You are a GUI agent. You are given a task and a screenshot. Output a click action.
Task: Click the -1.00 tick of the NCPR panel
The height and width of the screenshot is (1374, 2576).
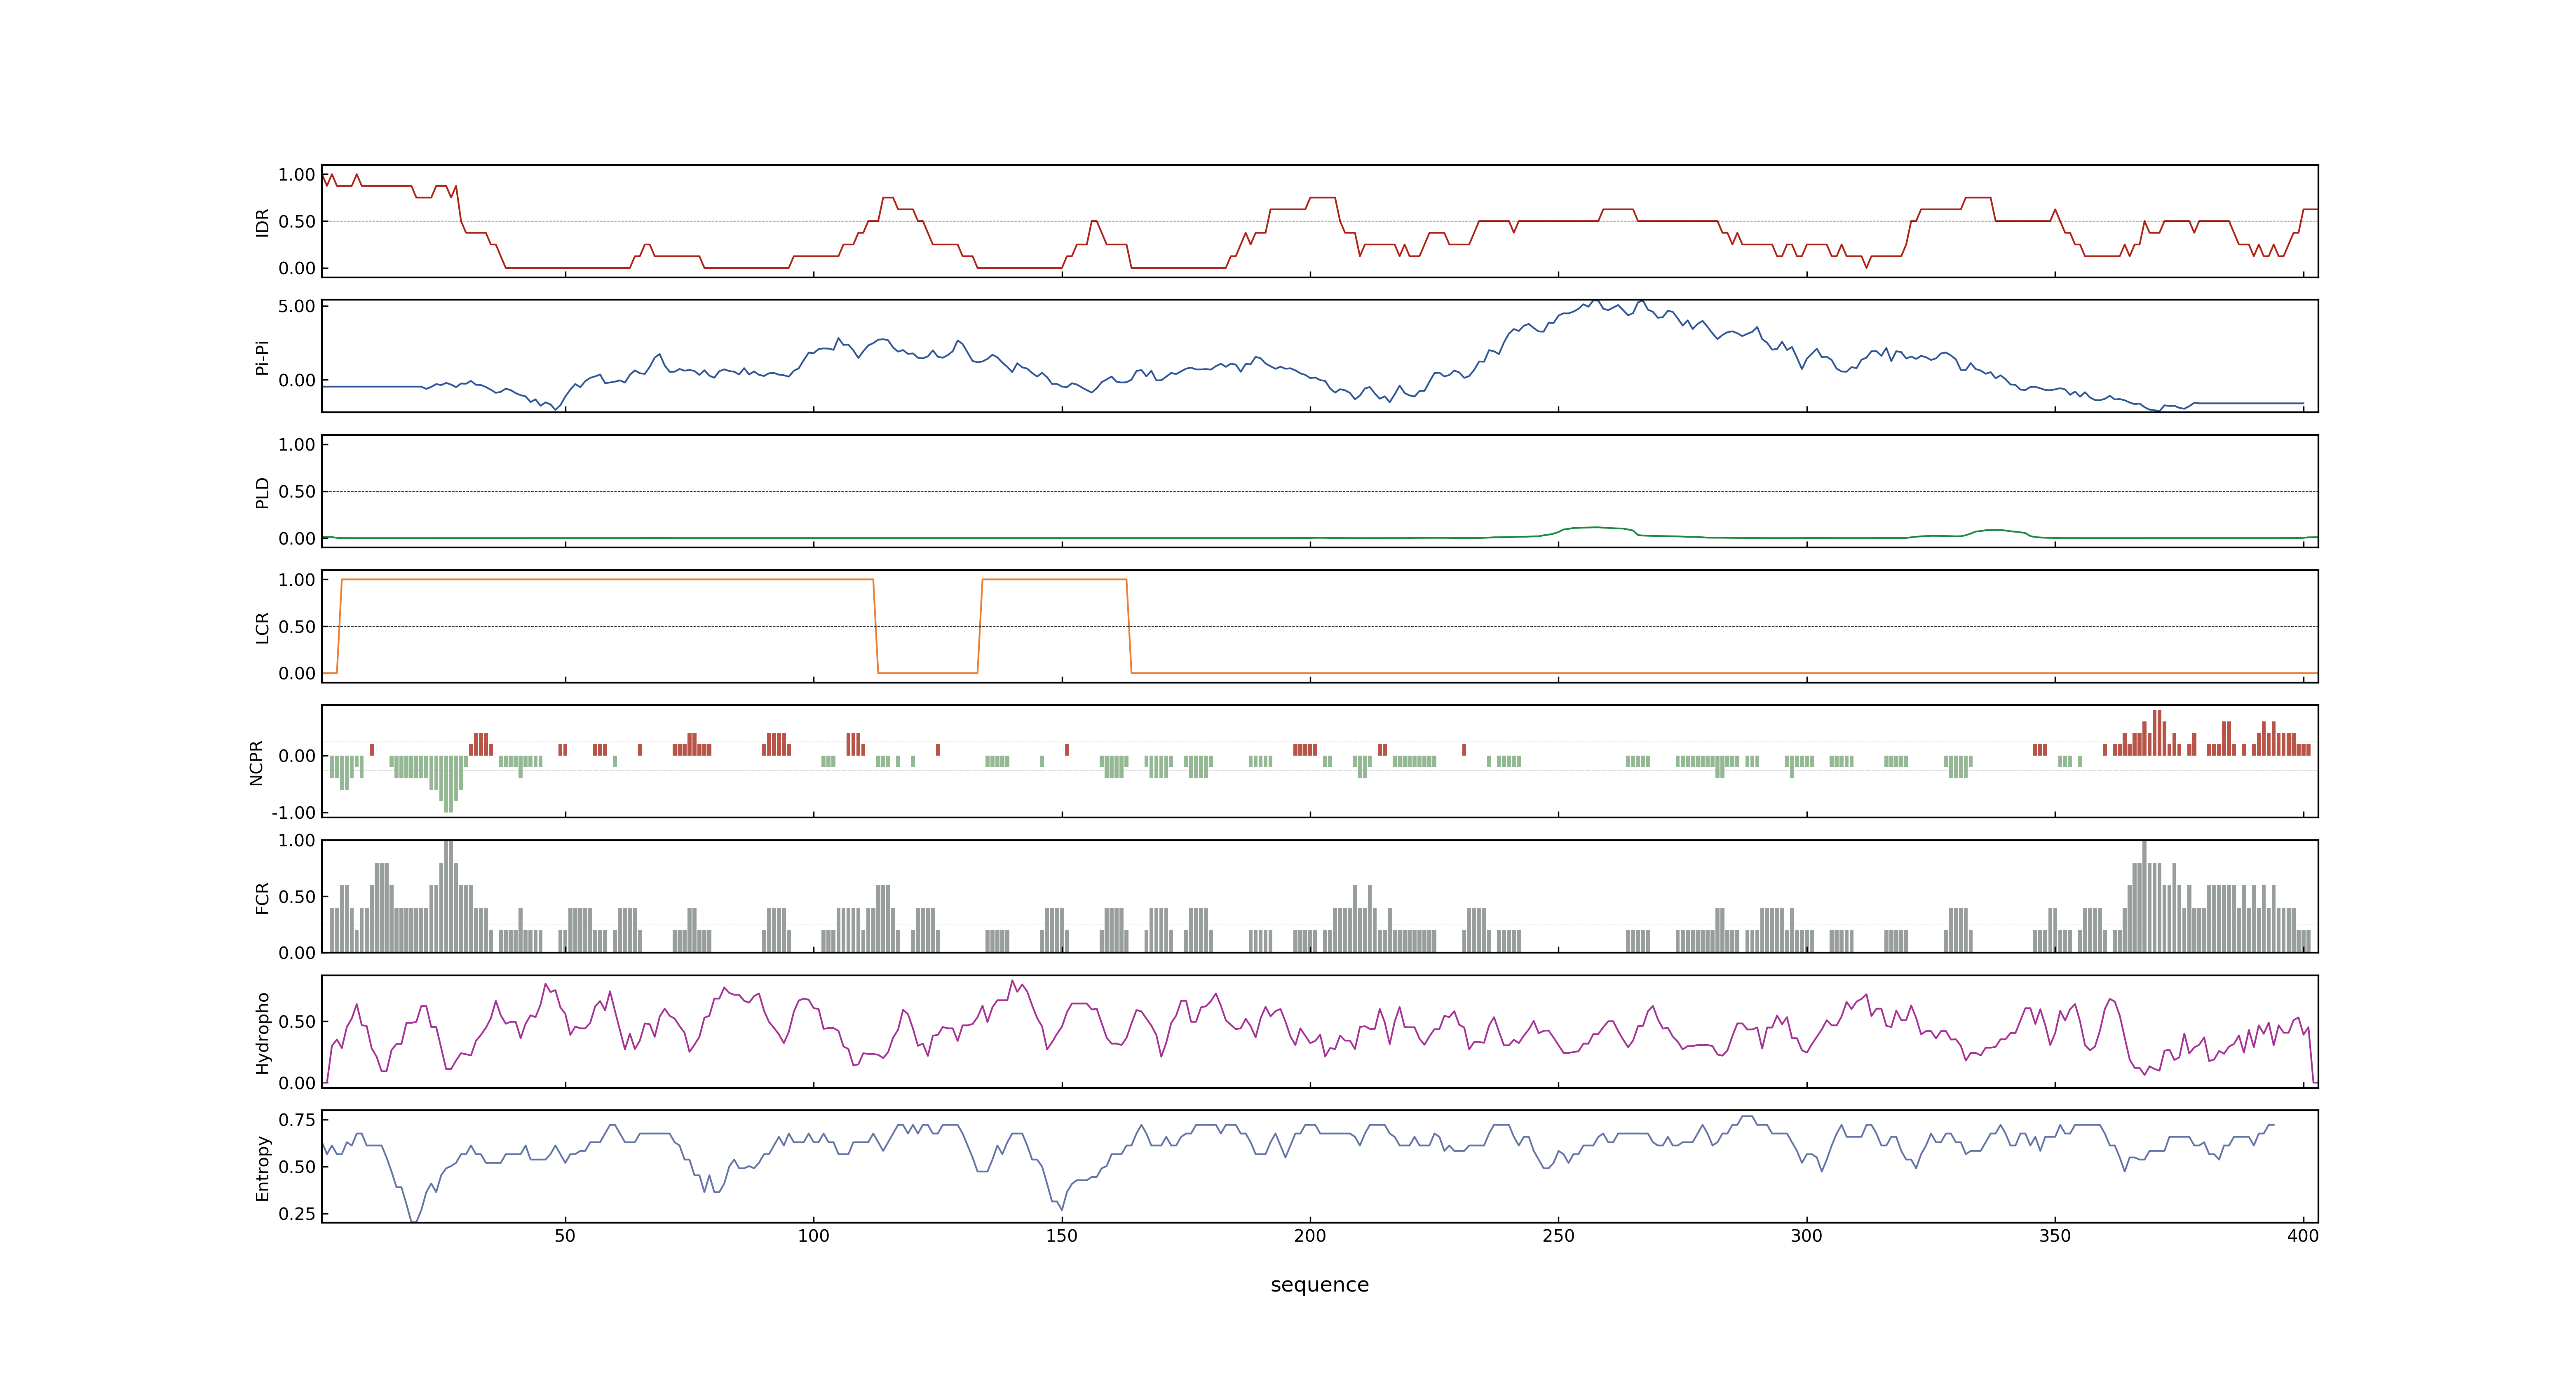pyautogui.click(x=294, y=813)
